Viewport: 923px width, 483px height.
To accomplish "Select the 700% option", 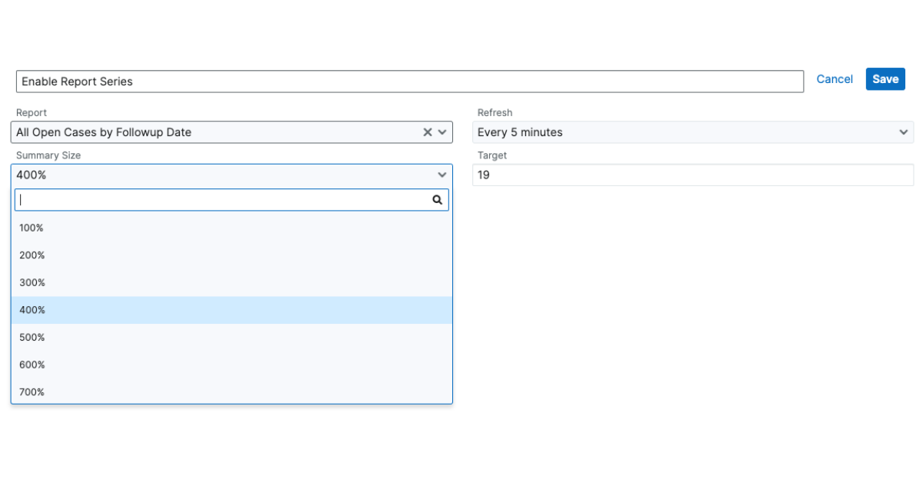I will pyautogui.click(x=232, y=392).
